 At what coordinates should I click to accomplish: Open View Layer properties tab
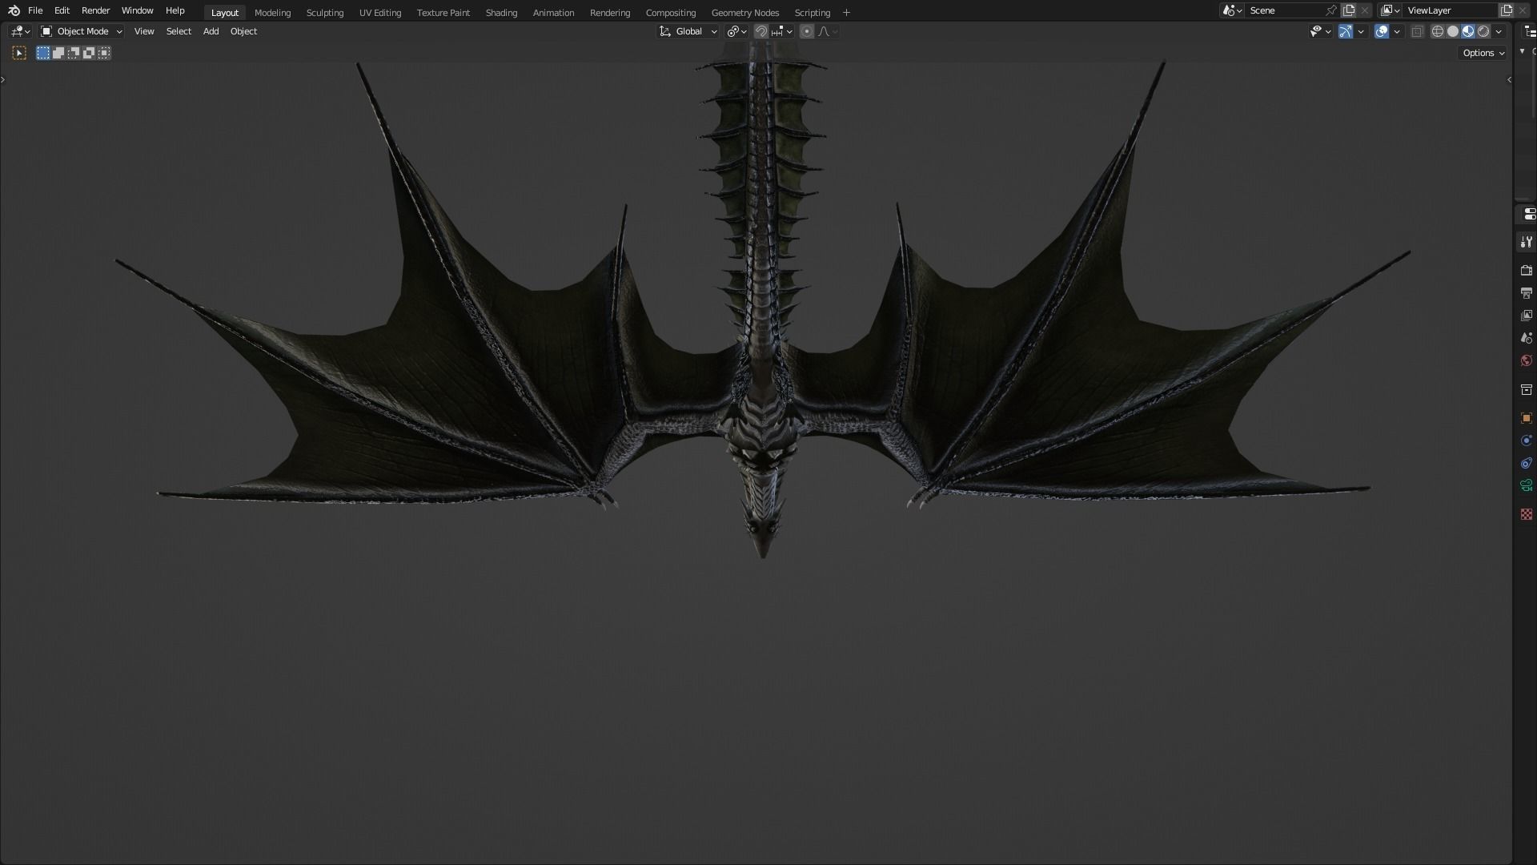(1526, 316)
